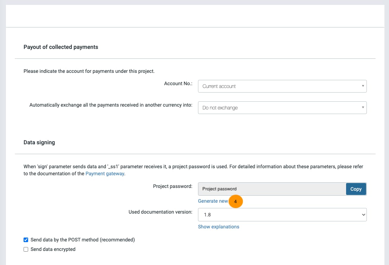Enable the 'Send data encrypted' checkbox
The height and width of the screenshot is (265, 389).
26,250
